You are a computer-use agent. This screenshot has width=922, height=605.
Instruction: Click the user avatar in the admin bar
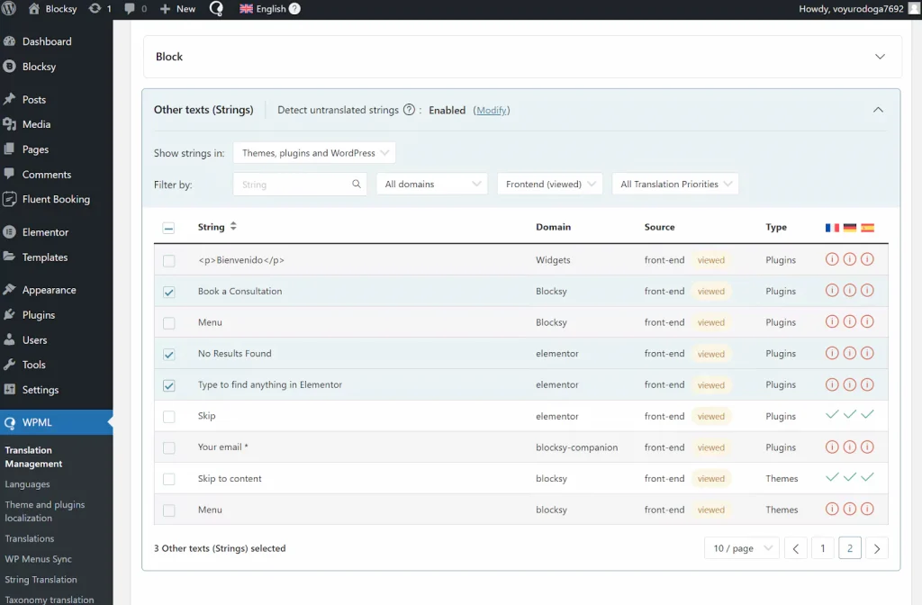coord(915,8)
